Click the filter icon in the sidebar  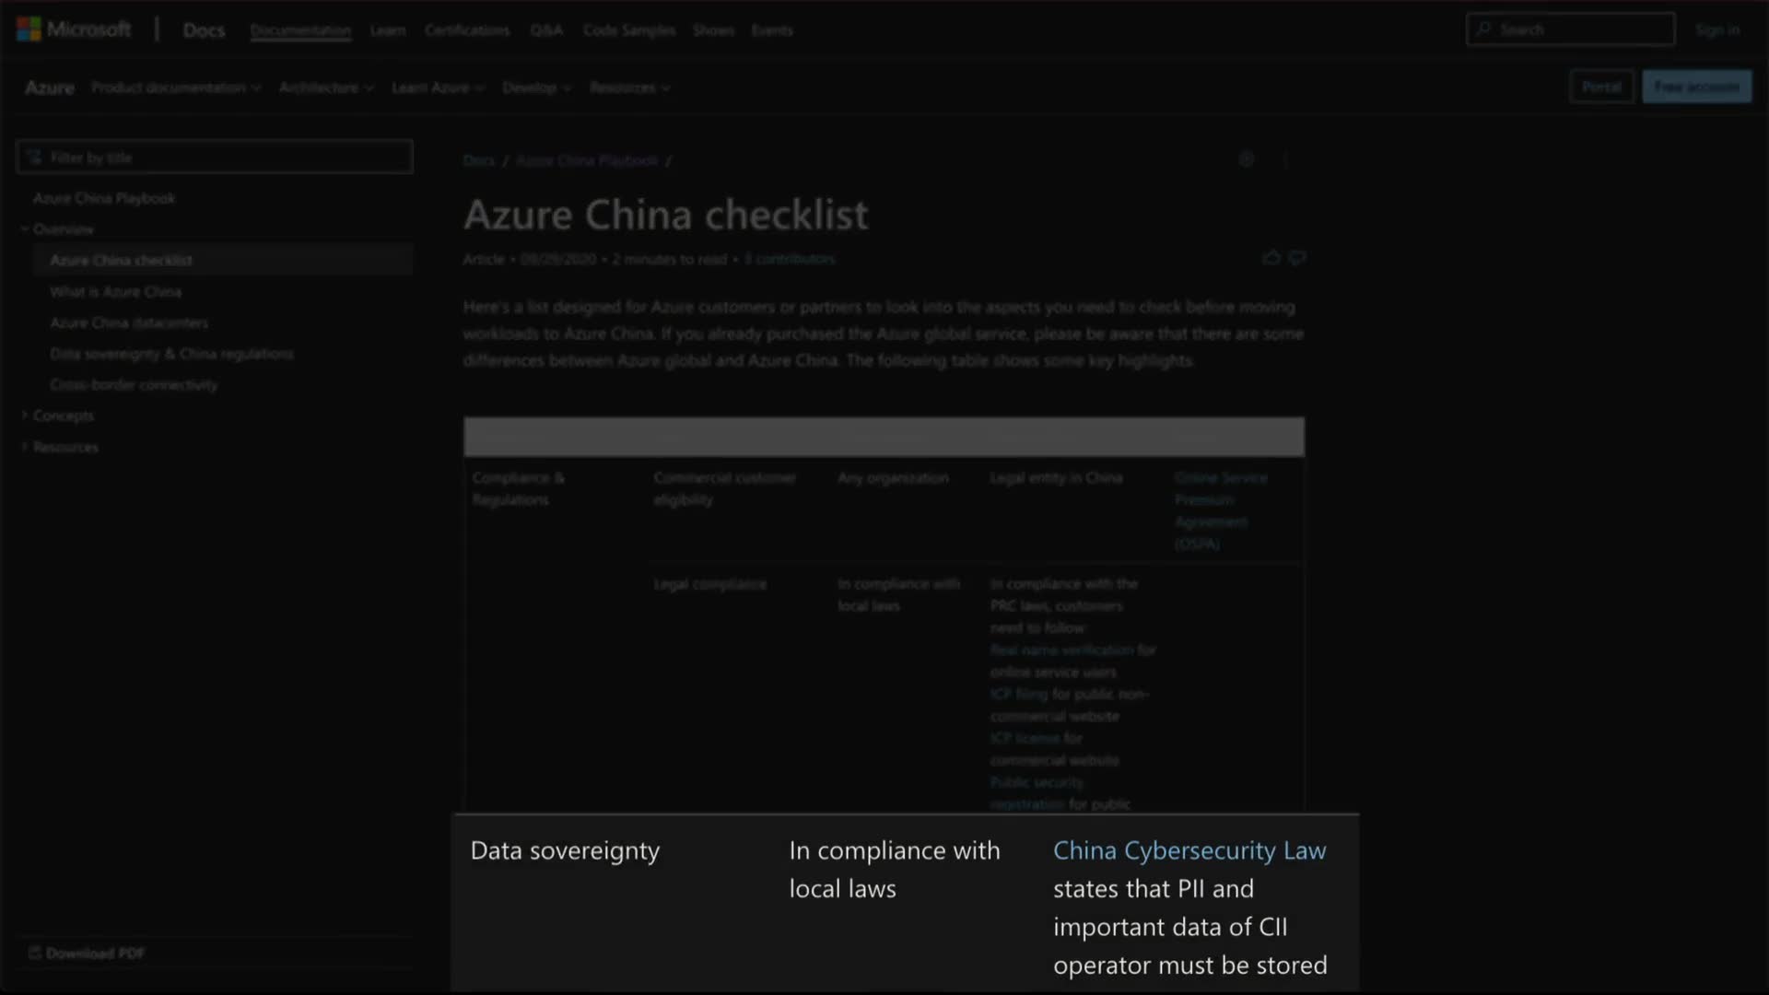coord(35,158)
